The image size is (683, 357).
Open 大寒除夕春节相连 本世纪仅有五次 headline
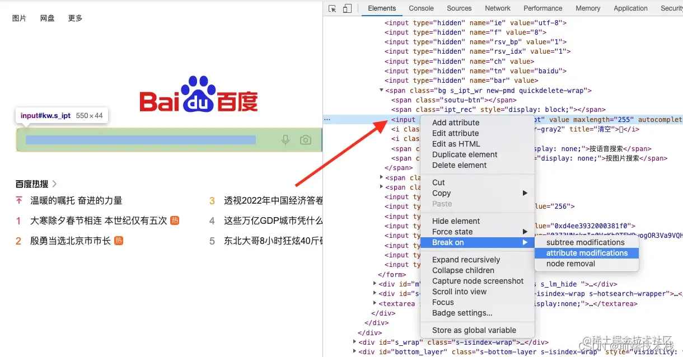click(99, 220)
